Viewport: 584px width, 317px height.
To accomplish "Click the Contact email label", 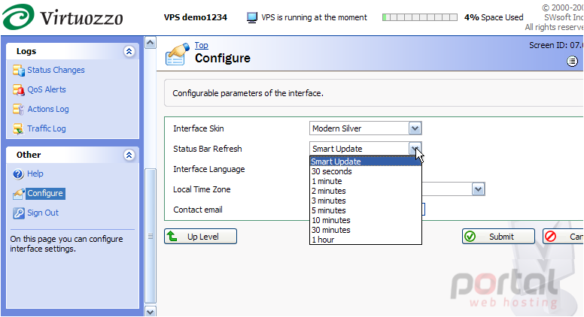I will click(x=198, y=210).
